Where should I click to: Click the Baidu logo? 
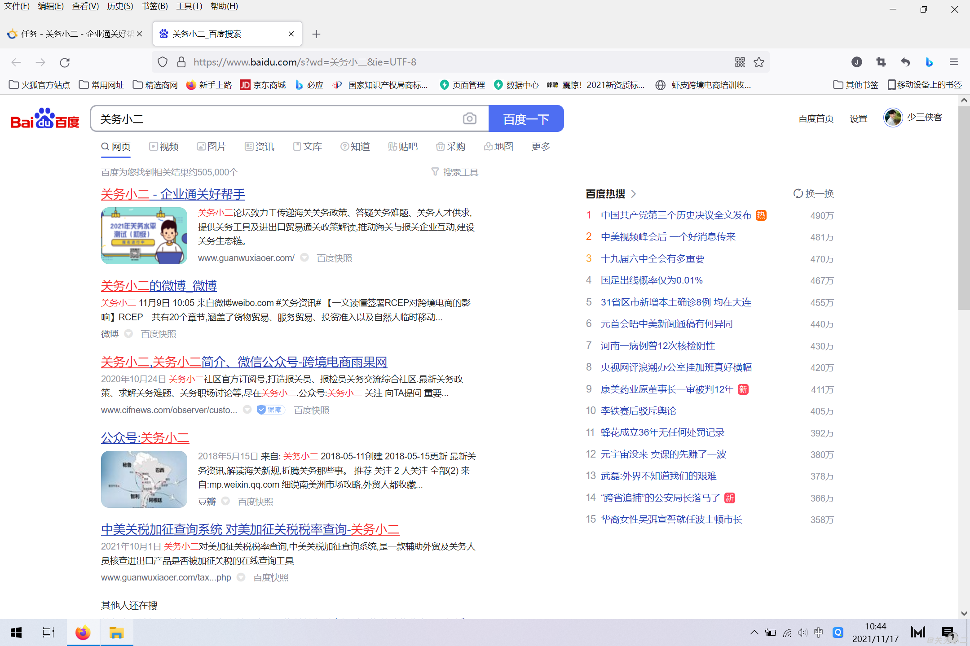tap(45, 119)
